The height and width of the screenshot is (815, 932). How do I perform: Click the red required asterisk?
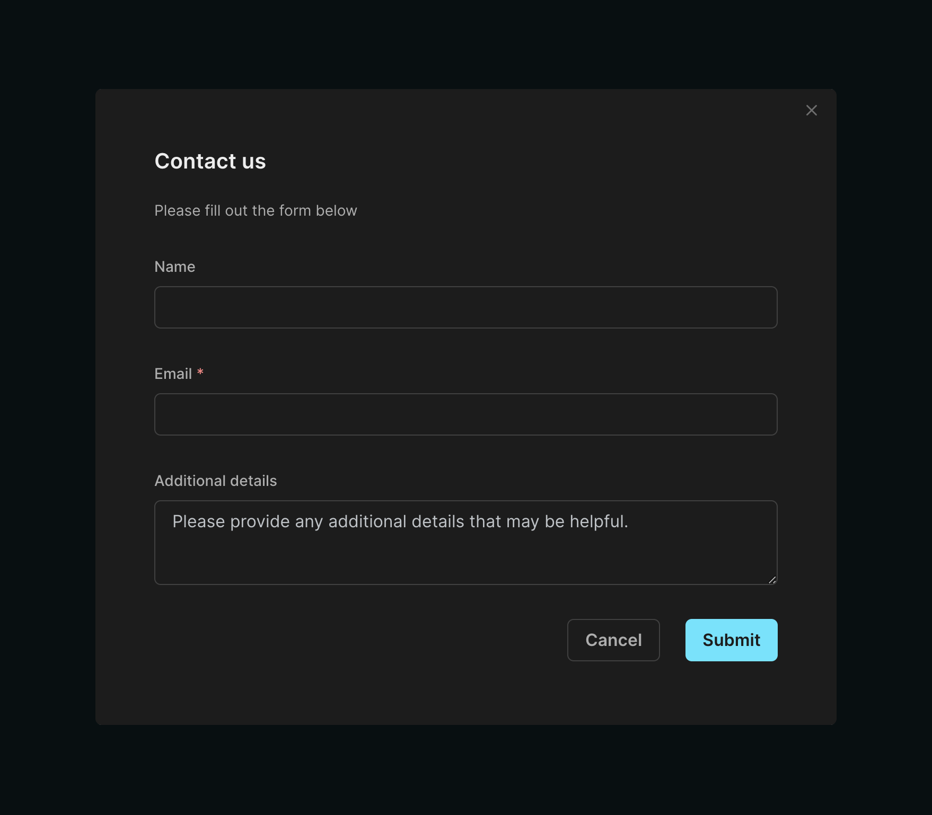200,372
